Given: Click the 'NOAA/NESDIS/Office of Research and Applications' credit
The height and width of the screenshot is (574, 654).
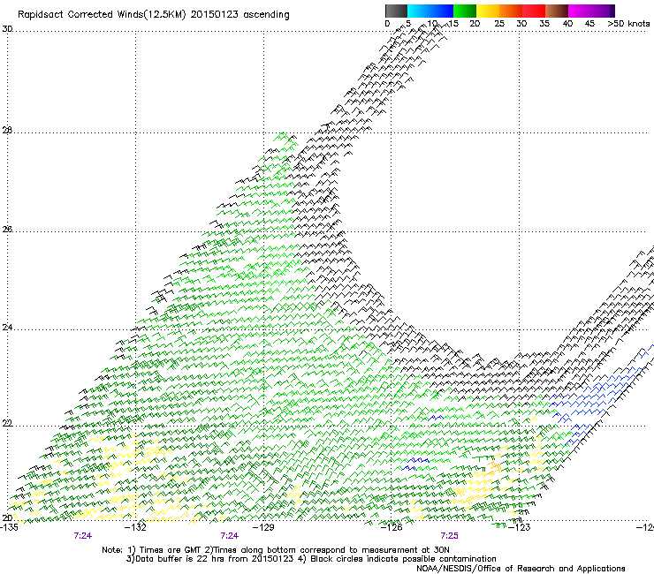Looking at the screenshot, I should click(521, 569).
